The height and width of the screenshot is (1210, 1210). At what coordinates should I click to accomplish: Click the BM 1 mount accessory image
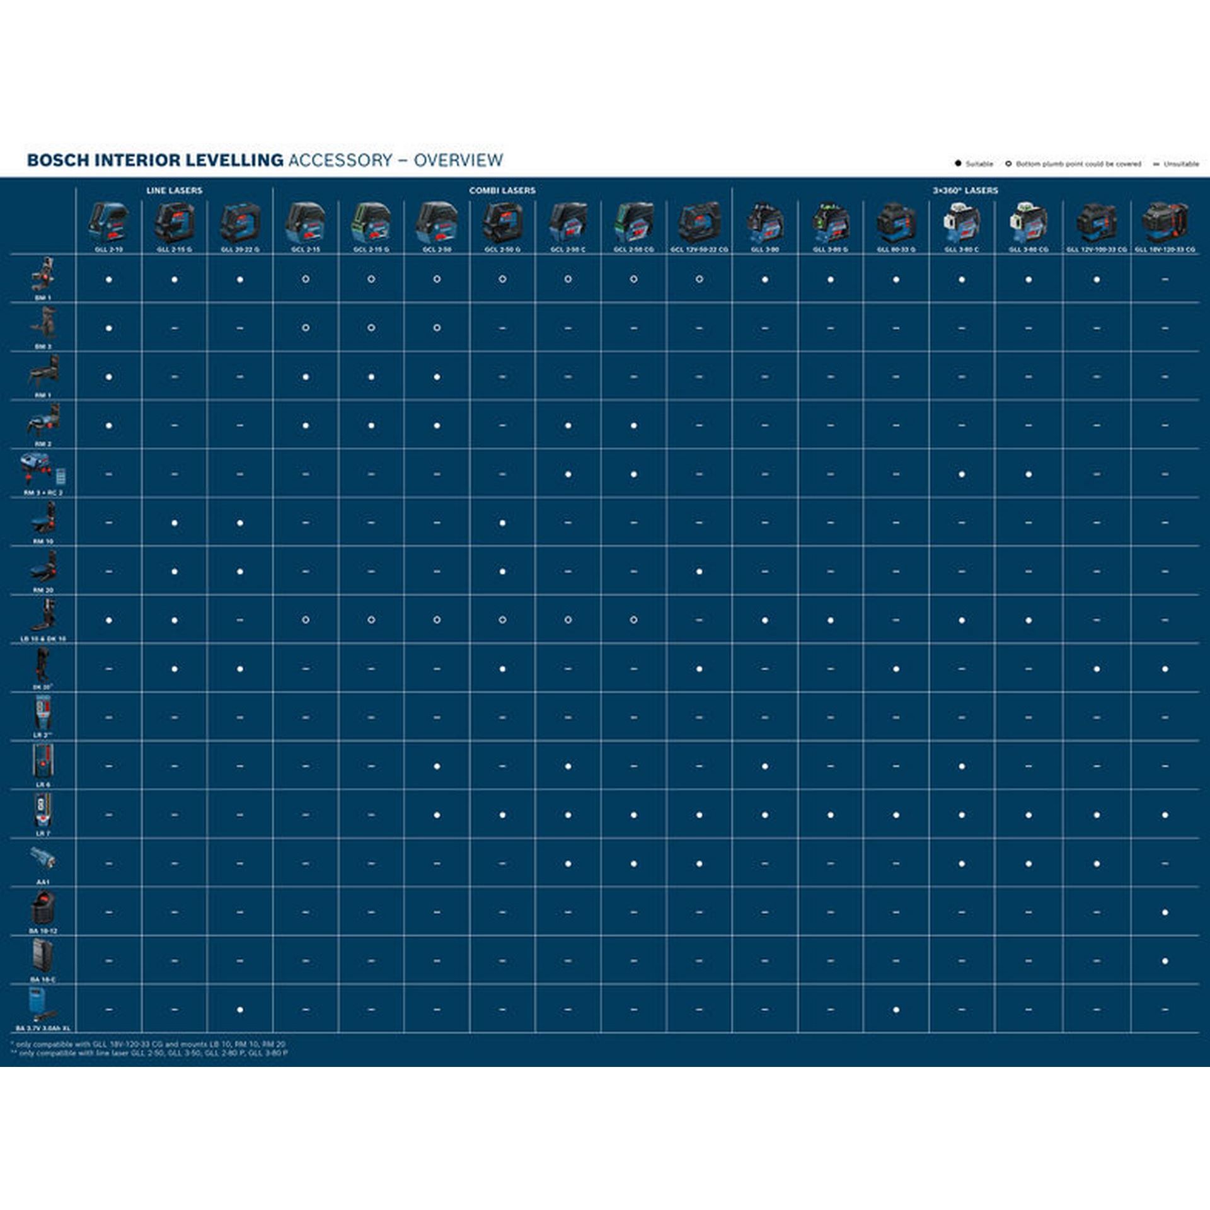pyautogui.click(x=43, y=274)
